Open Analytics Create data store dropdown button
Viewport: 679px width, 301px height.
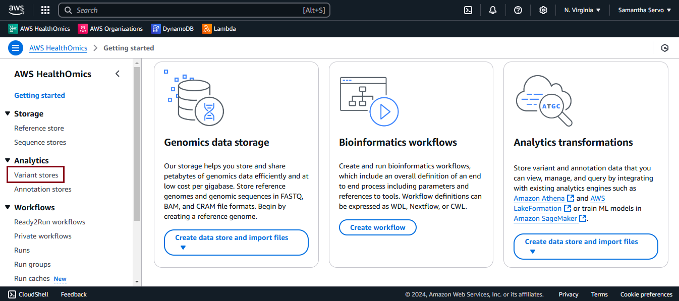(x=586, y=247)
